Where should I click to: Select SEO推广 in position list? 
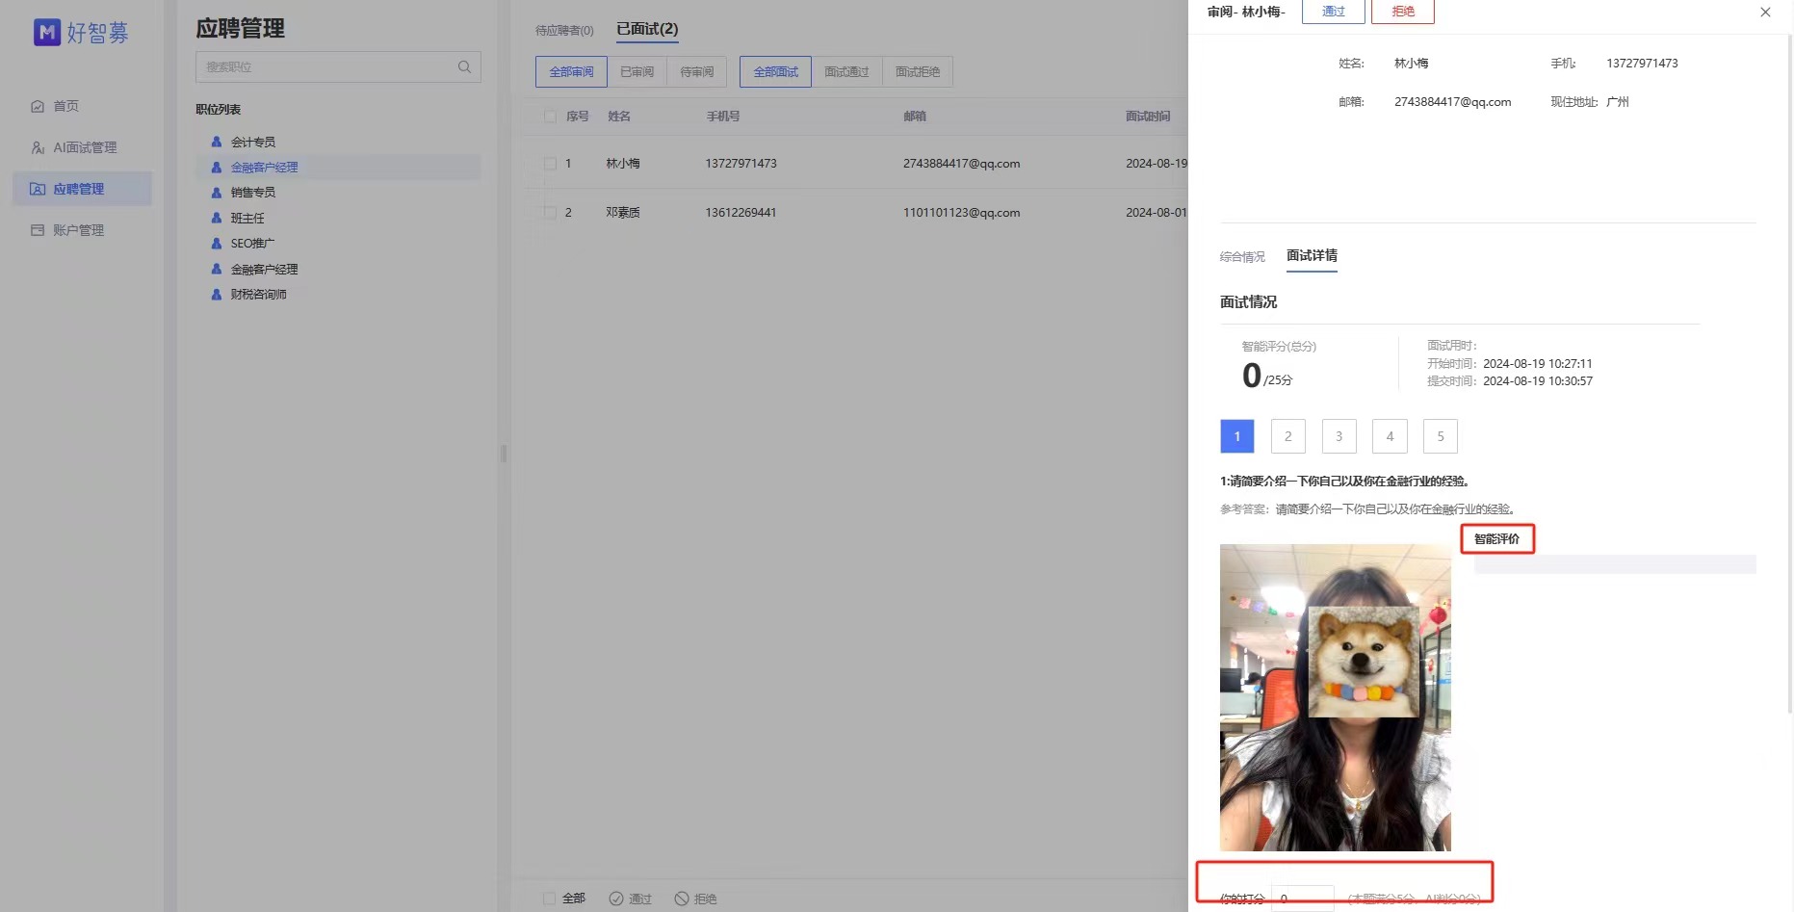point(252,244)
